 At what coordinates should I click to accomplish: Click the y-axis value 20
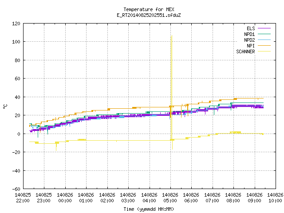tap(18, 115)
